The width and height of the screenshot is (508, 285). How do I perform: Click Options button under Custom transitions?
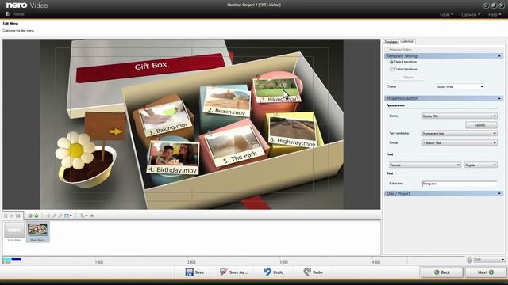410,78
